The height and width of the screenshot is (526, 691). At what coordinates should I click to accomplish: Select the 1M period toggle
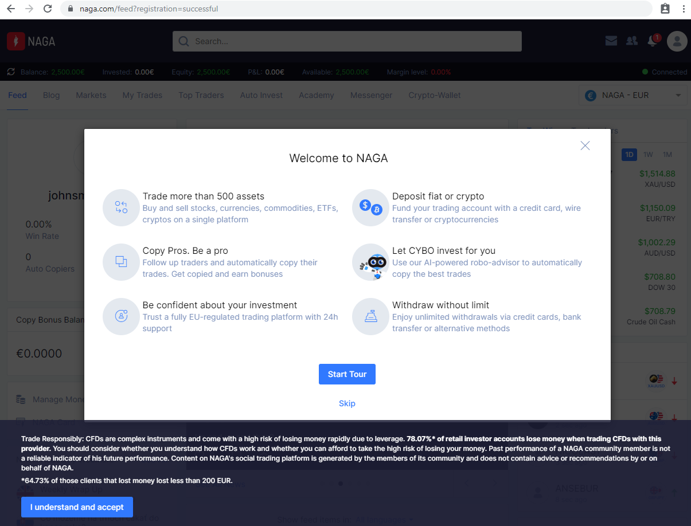667,155
